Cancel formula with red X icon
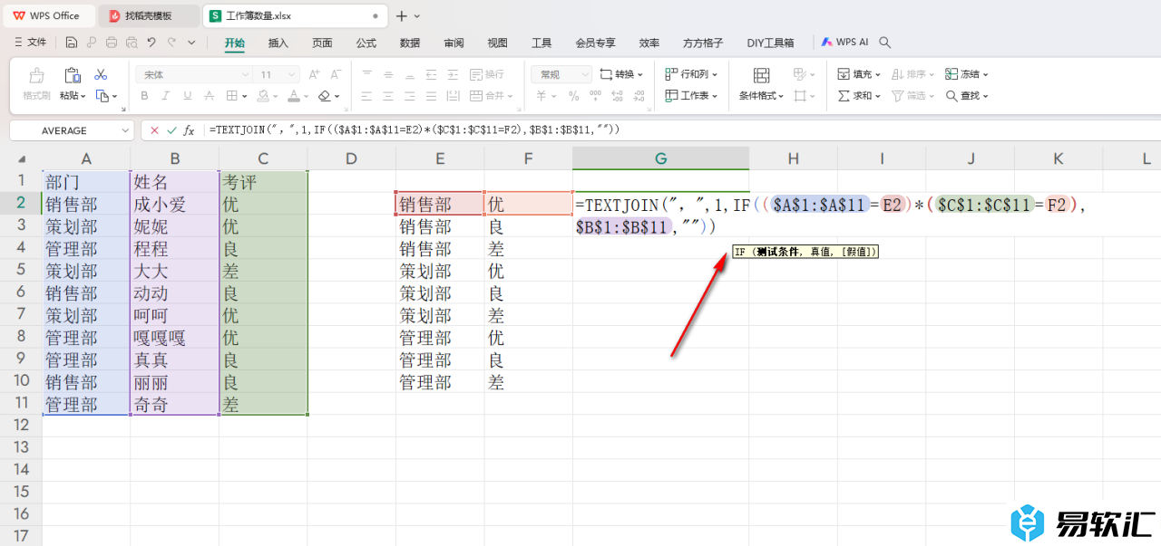The height and width of the screenshot is (546, 1161). 155,130
